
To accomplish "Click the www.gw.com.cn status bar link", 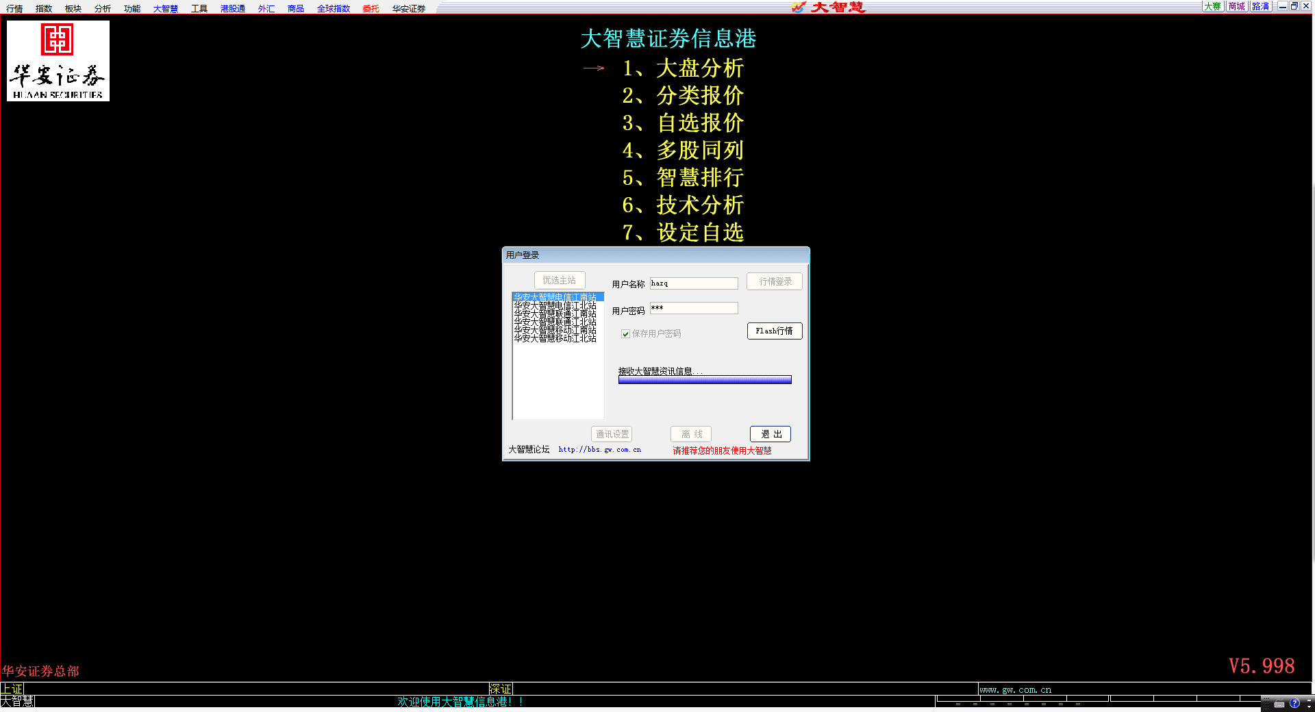I will click(x=1016, y=689).
